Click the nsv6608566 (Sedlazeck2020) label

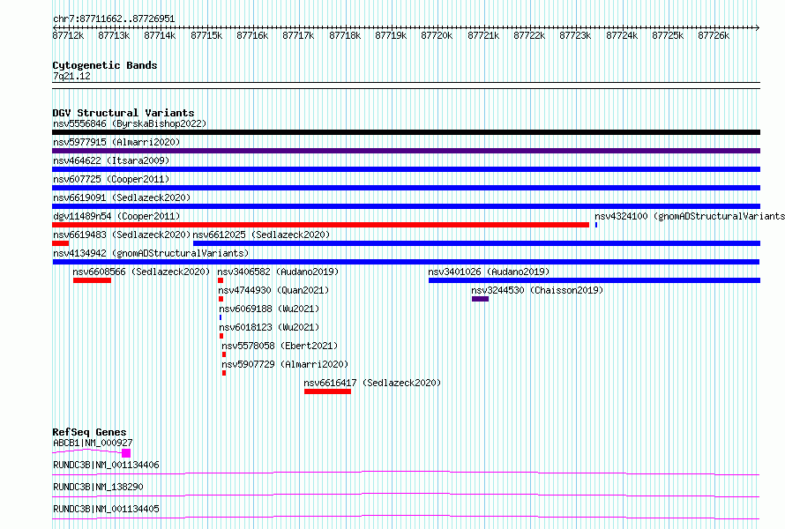click(x=141, y=272)
